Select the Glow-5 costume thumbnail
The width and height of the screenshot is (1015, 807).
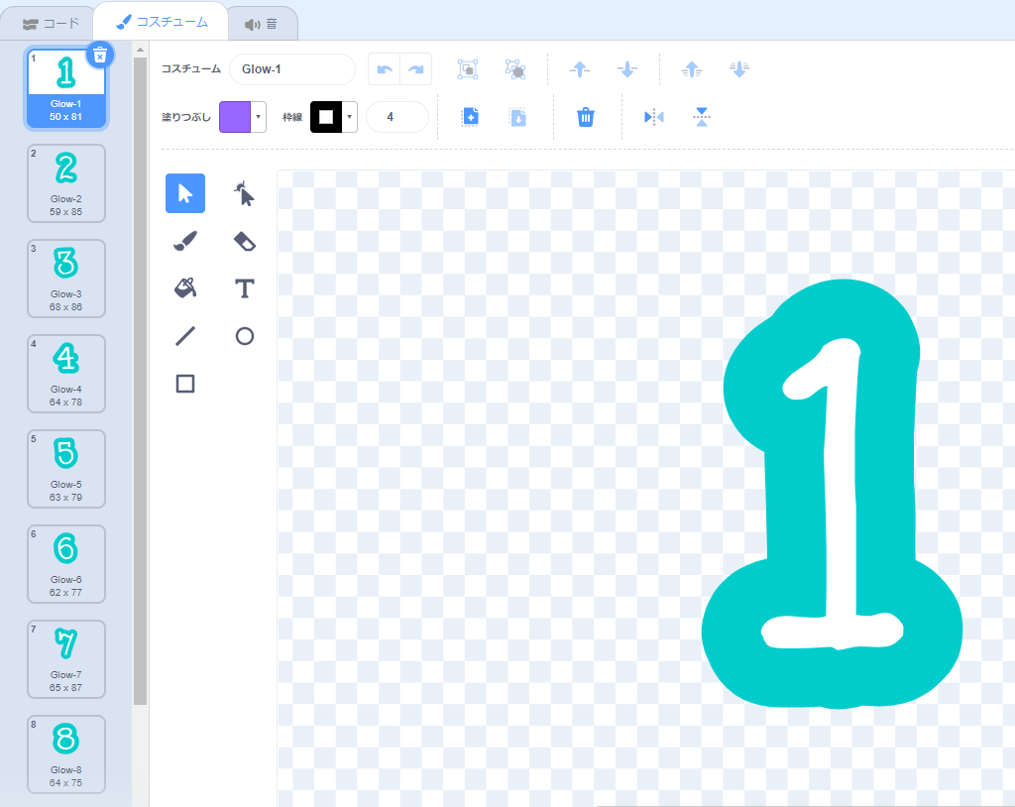pyautogui.click(x=65, y=469)
